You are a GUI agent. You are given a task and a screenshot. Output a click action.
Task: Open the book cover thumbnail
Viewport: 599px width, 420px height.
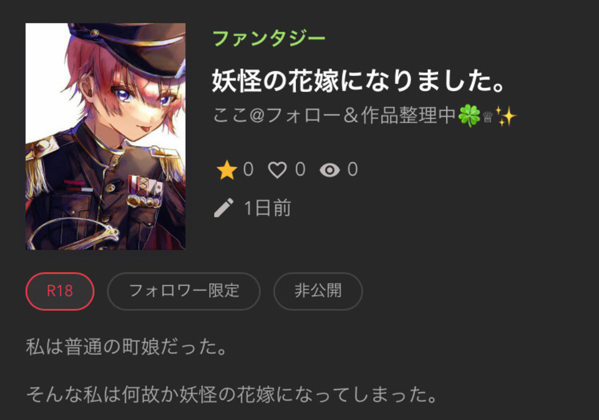(x=105, y=136)
